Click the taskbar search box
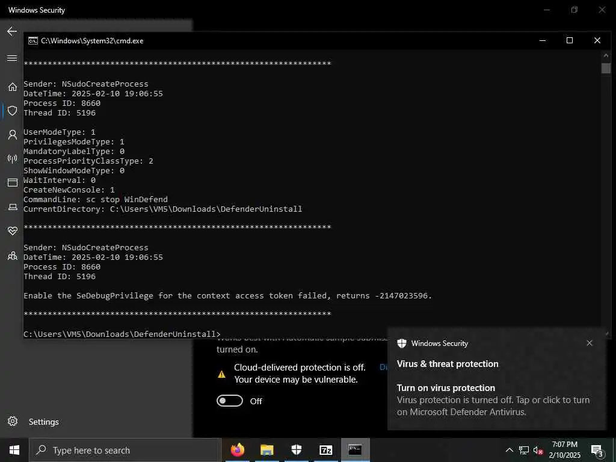Image resolution: width=616 pixels, height=462 pixels. pyautogui.click(x=125, y=450)
